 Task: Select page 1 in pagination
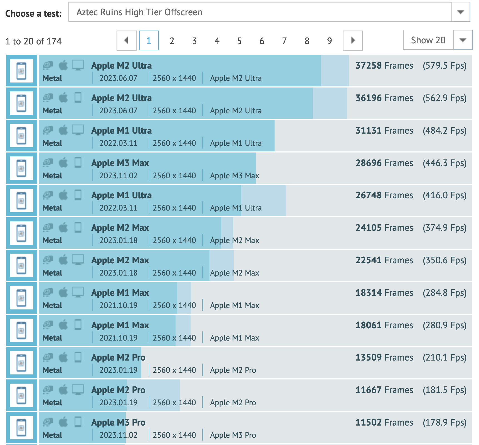[149, 41]
